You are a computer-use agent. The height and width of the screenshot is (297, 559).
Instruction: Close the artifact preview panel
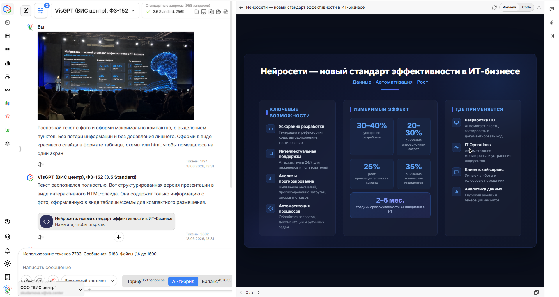(539, 7)
